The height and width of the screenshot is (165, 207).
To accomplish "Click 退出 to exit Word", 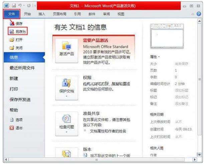I will 16,128.
